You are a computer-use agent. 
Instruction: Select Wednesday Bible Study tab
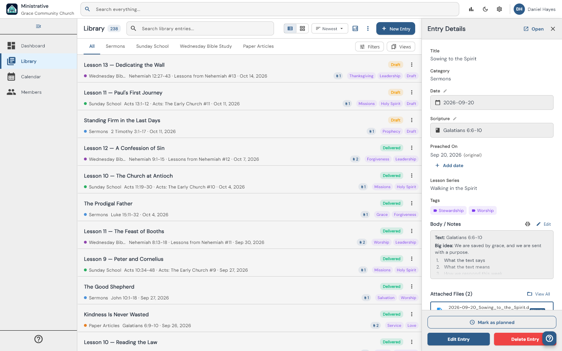206,46
